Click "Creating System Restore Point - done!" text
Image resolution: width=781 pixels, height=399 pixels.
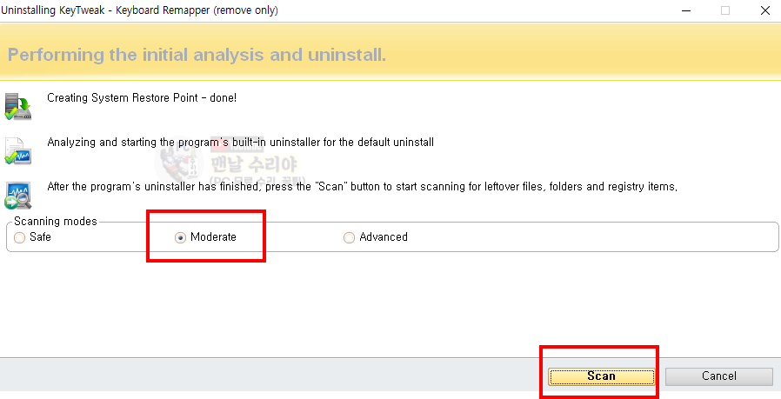pyautogui.click(x=142, y=97)
